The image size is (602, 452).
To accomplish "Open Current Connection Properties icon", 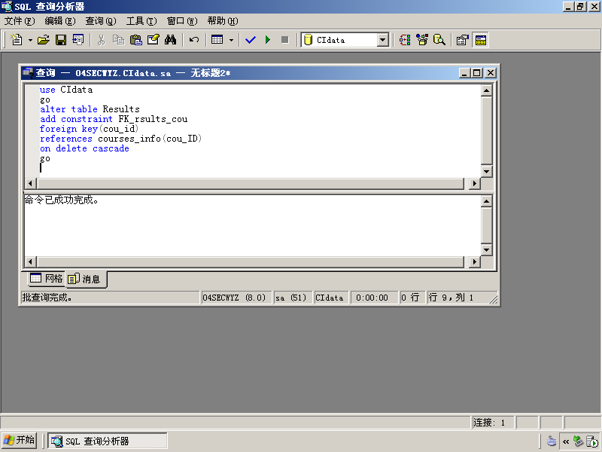I will tap(463, 40).
